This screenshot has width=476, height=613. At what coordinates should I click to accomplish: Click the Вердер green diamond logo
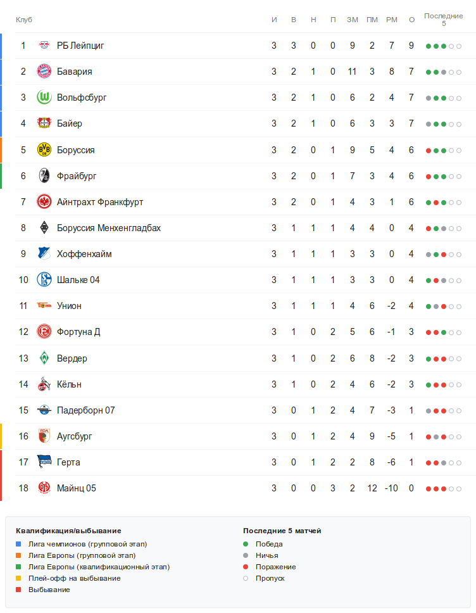point(44,358)
